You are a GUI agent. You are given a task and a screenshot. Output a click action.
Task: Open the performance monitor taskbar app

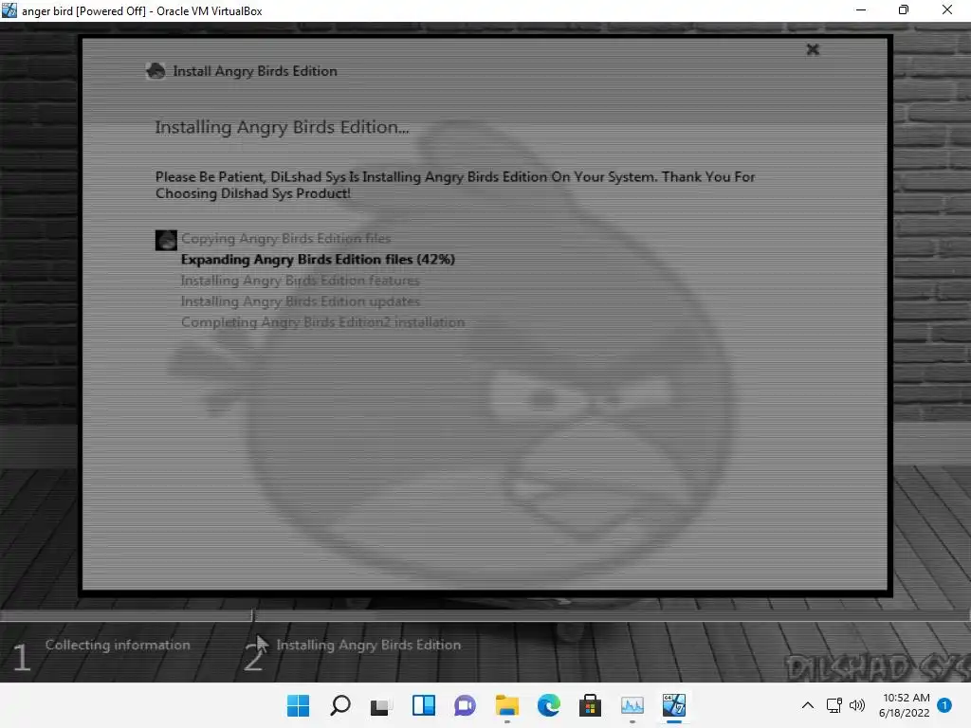coord(632,705)
